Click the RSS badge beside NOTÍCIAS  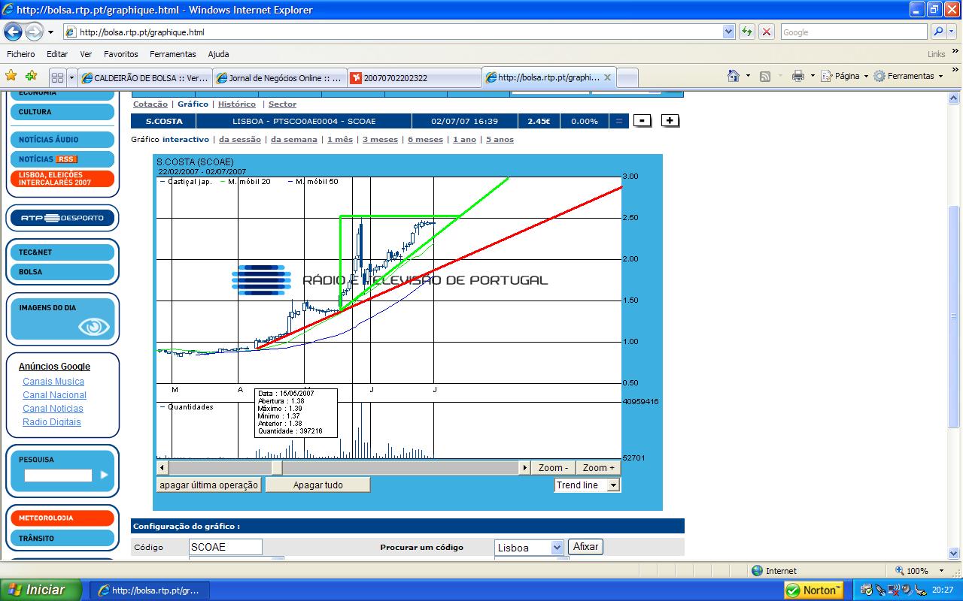pos(66,159)
